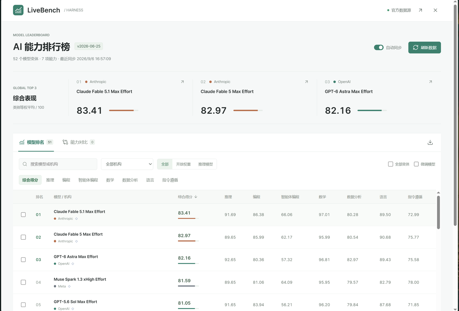Click 指令遵循 column header

click(x=415, y=197)
